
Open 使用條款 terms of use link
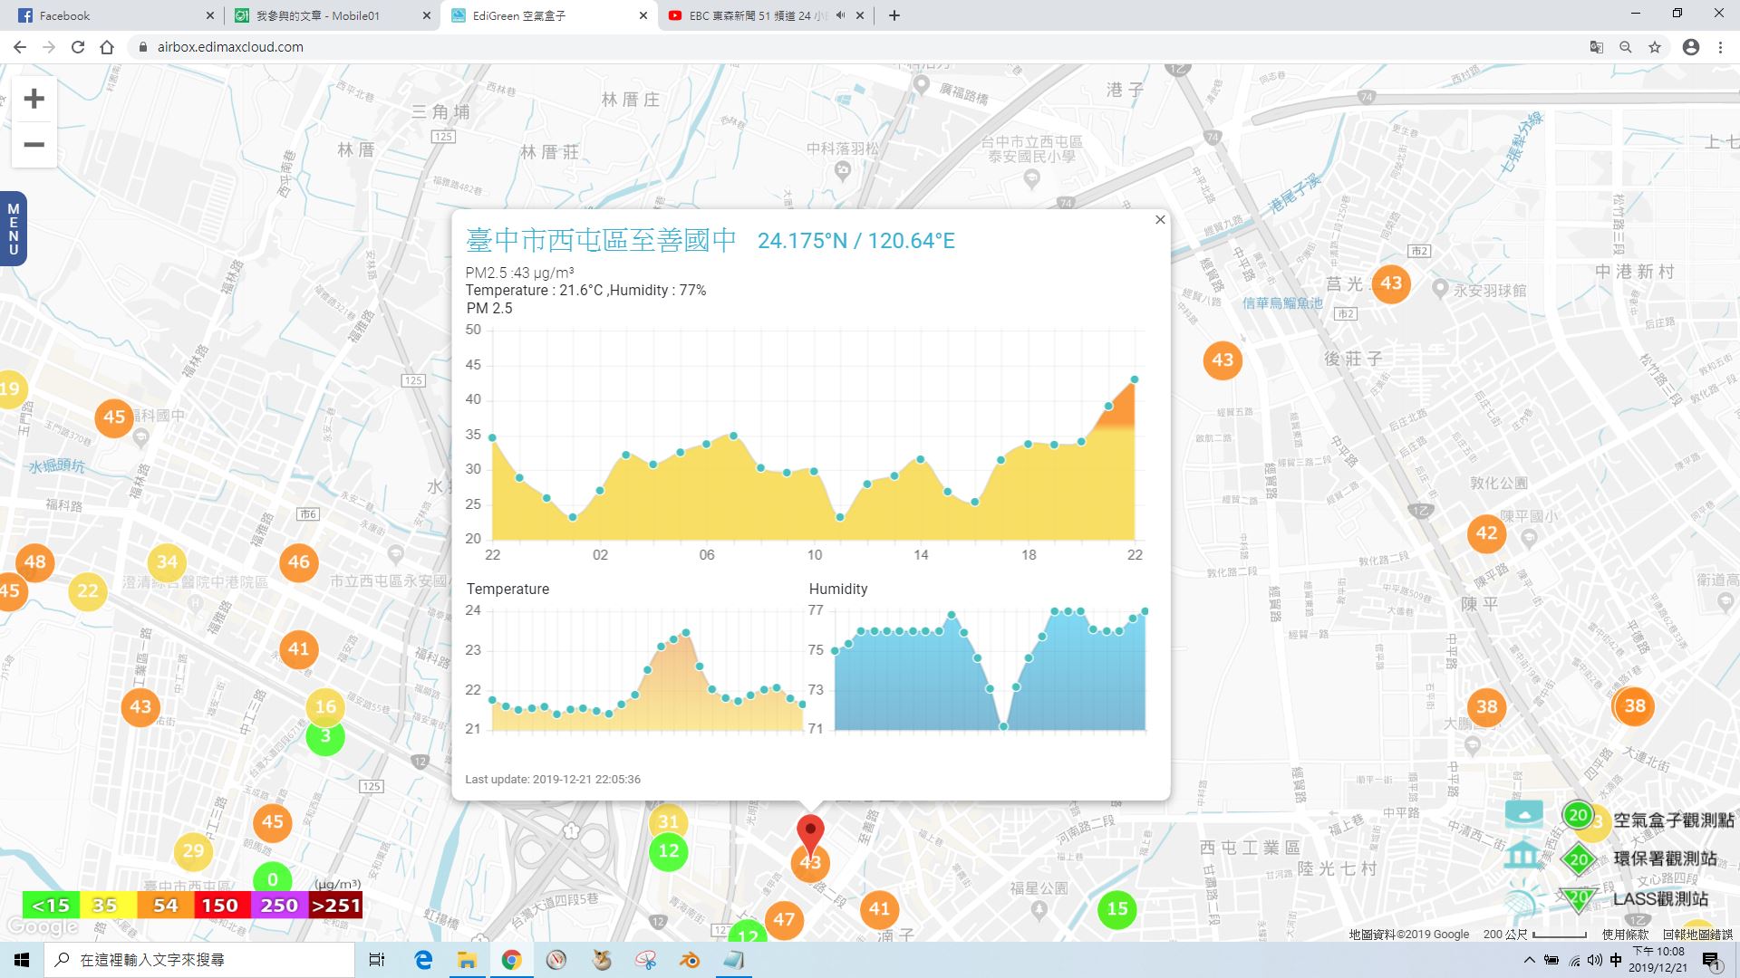coord(1626,935)
